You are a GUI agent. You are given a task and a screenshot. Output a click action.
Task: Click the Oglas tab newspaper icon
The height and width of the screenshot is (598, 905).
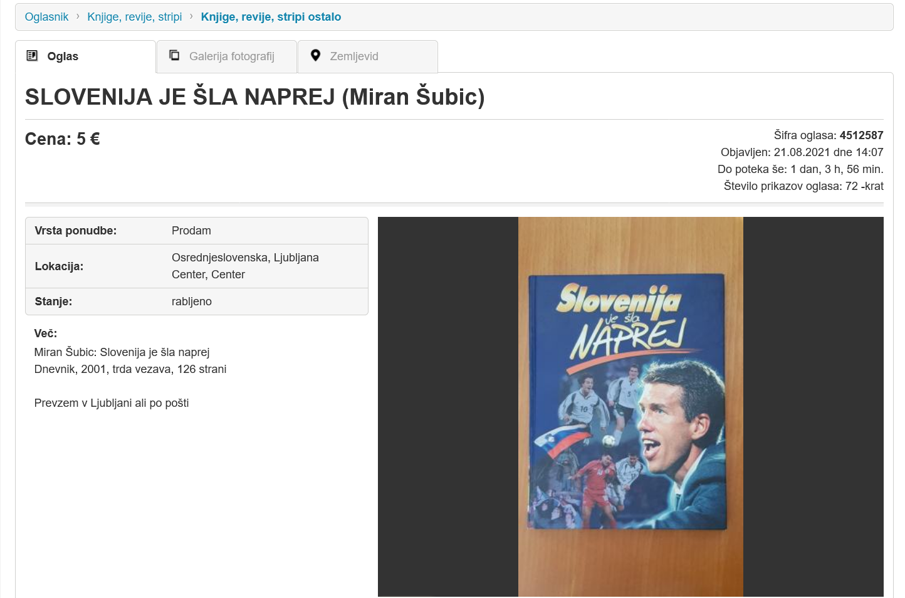(x=32, y=56)
